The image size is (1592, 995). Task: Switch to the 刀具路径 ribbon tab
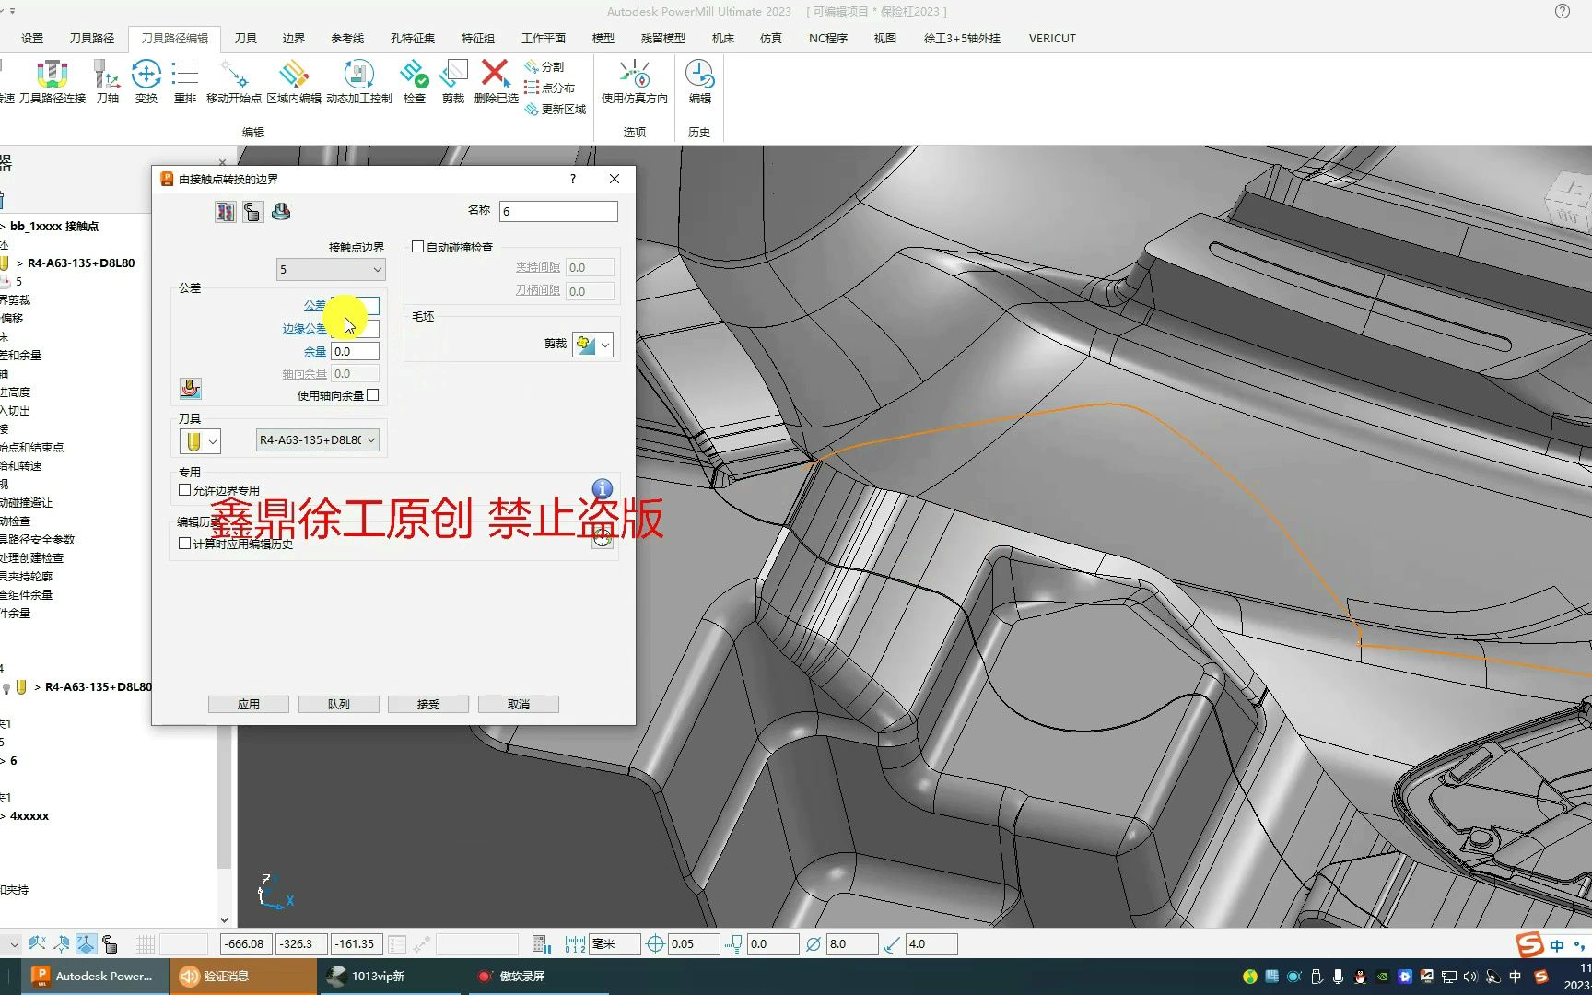[x=92, y=38]
